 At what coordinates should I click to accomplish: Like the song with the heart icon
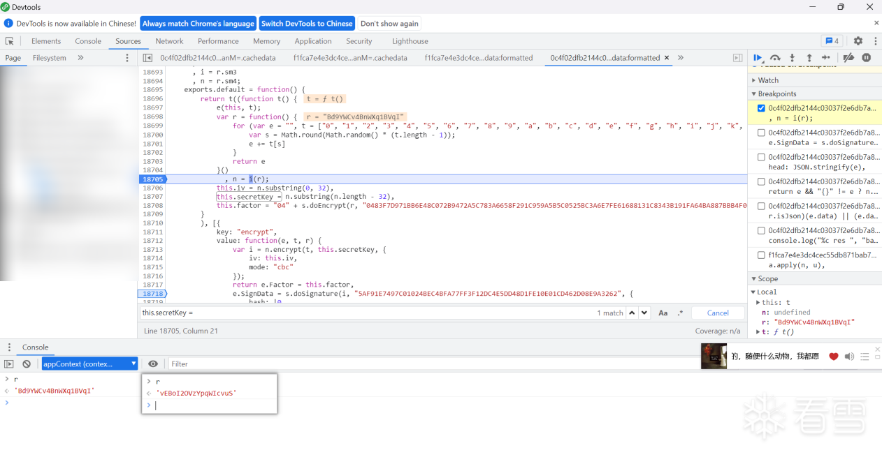point(834,357)
